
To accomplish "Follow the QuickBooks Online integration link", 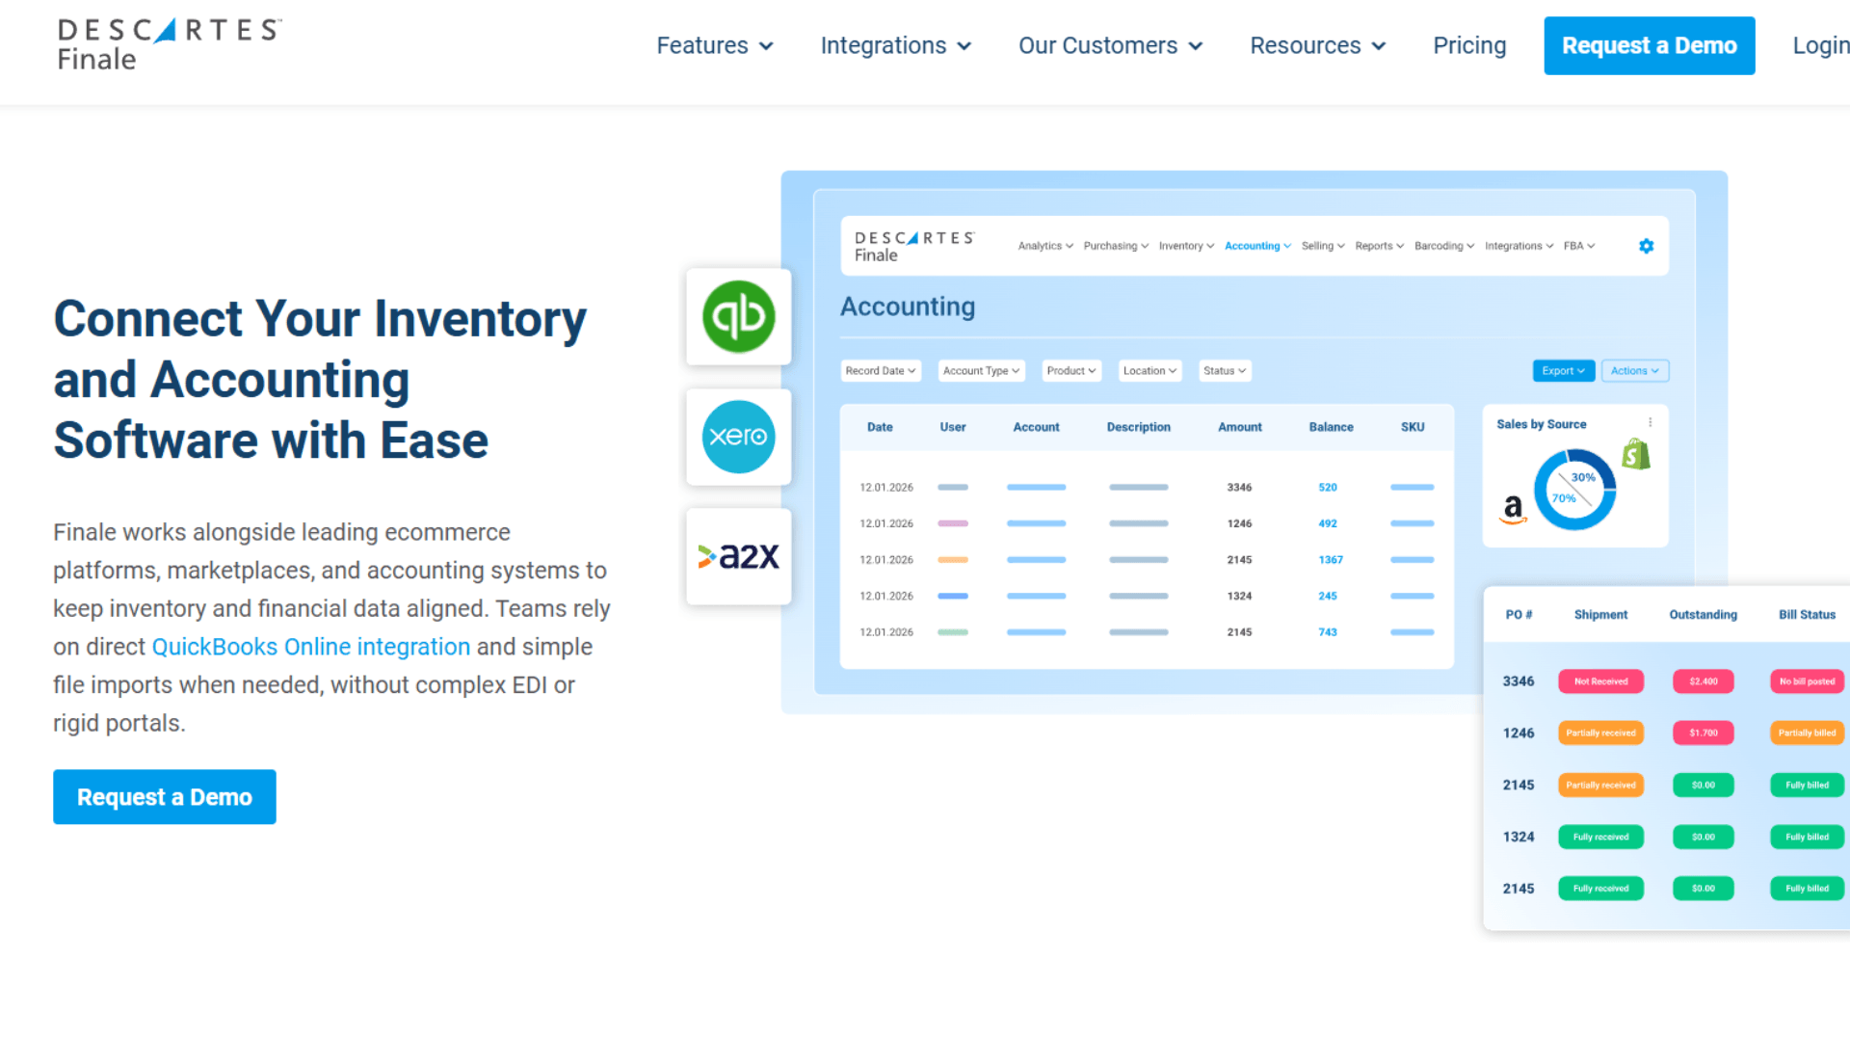I will tap(311, 647).
